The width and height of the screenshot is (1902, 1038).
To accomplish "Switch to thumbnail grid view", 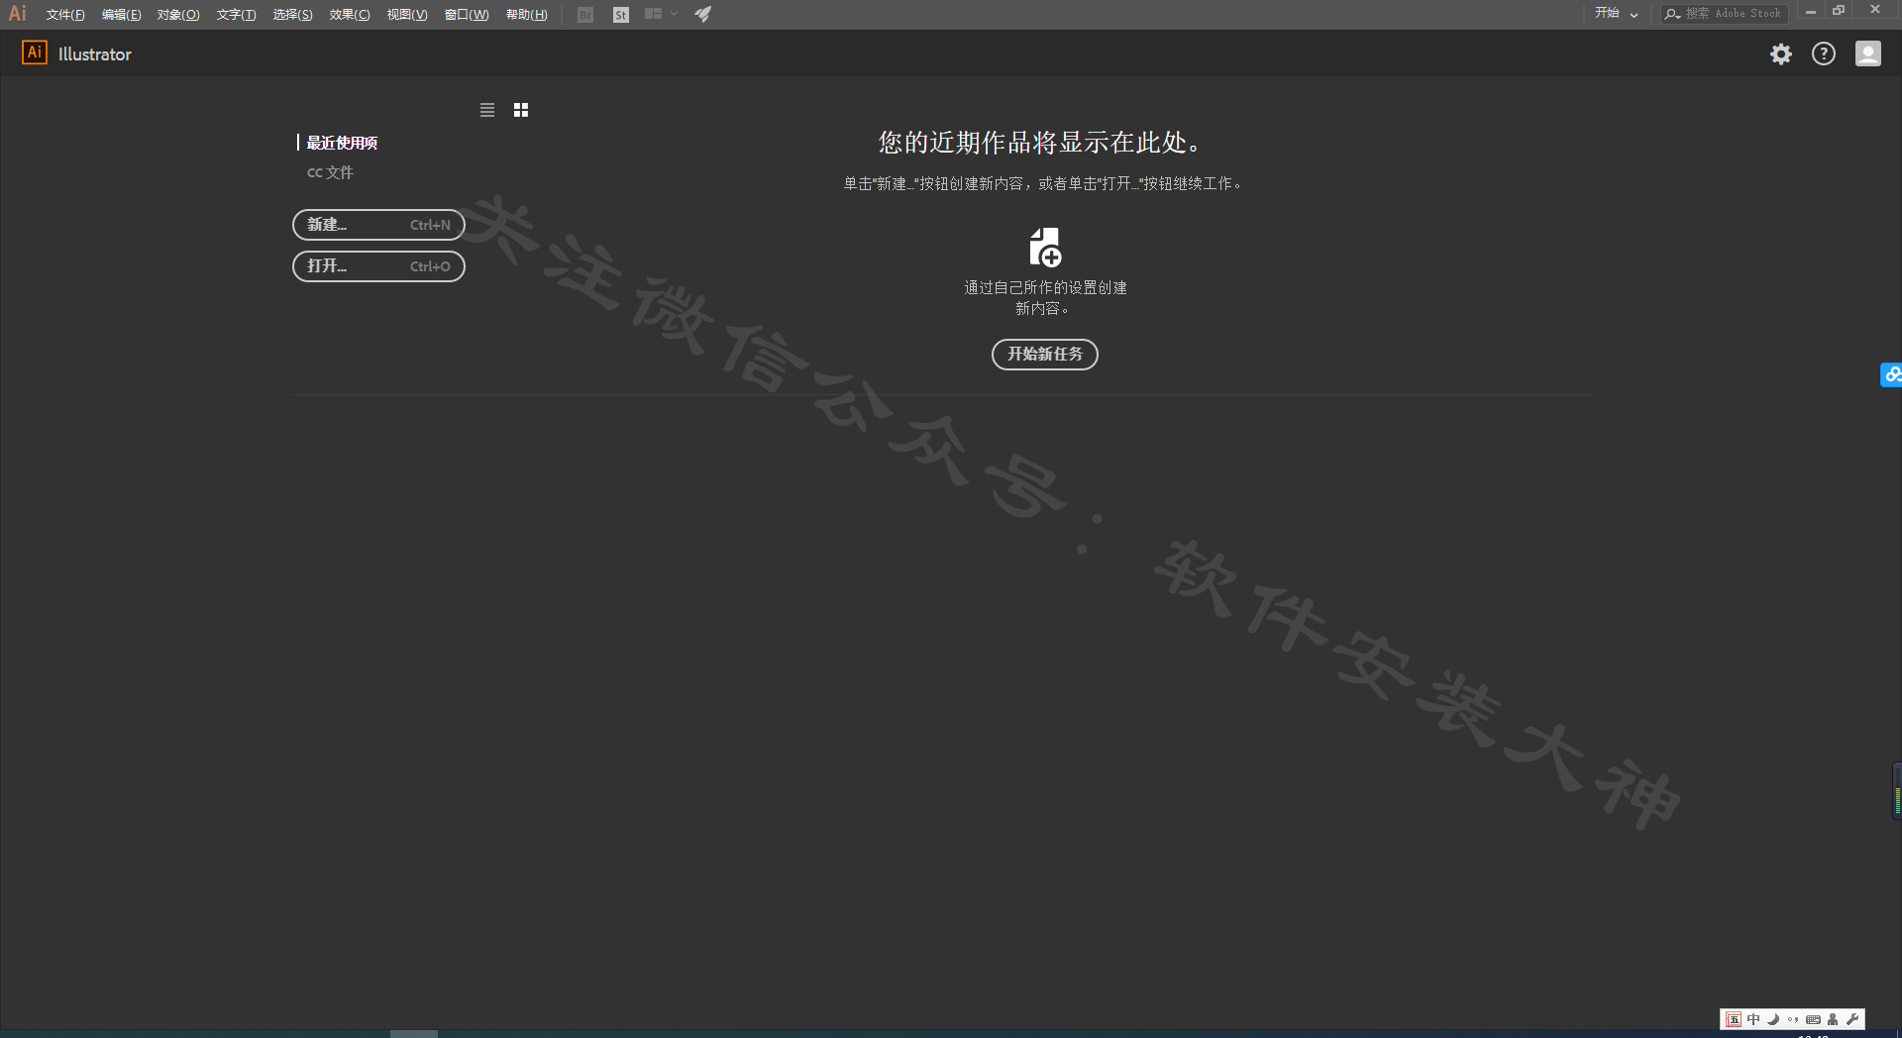I will coord(521,110).
